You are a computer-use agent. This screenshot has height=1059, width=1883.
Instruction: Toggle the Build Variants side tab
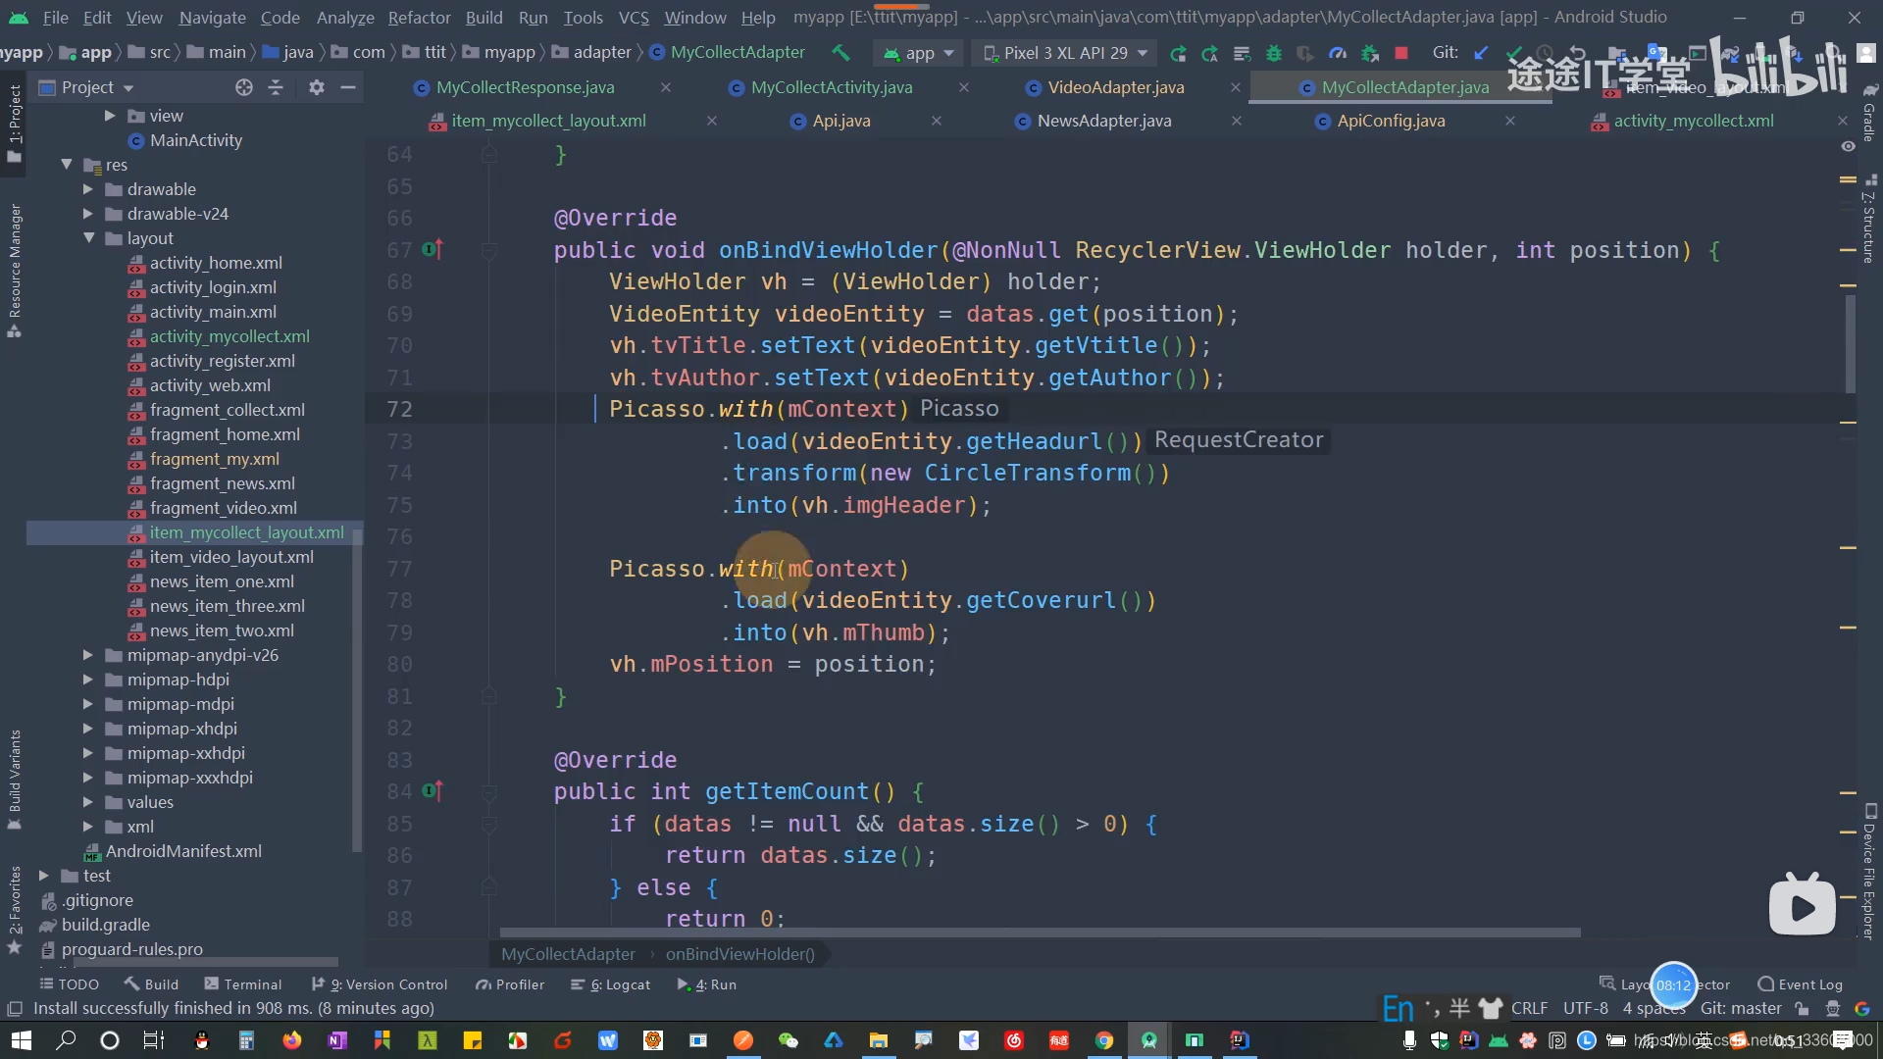tap(14, 779)
